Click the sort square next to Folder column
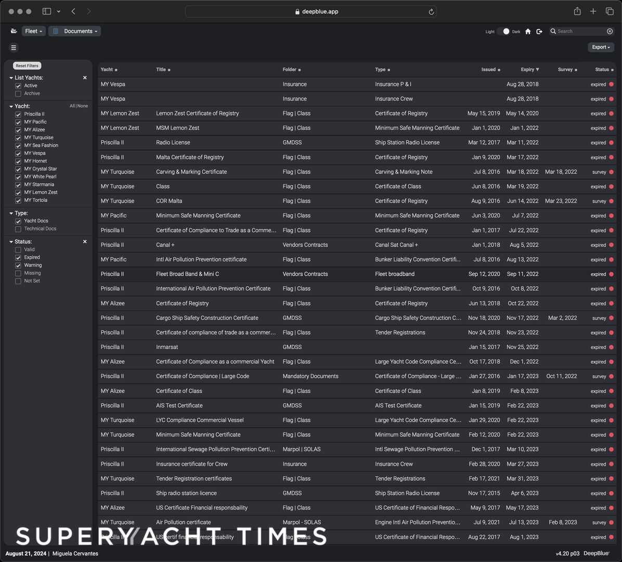 [300, 70]
